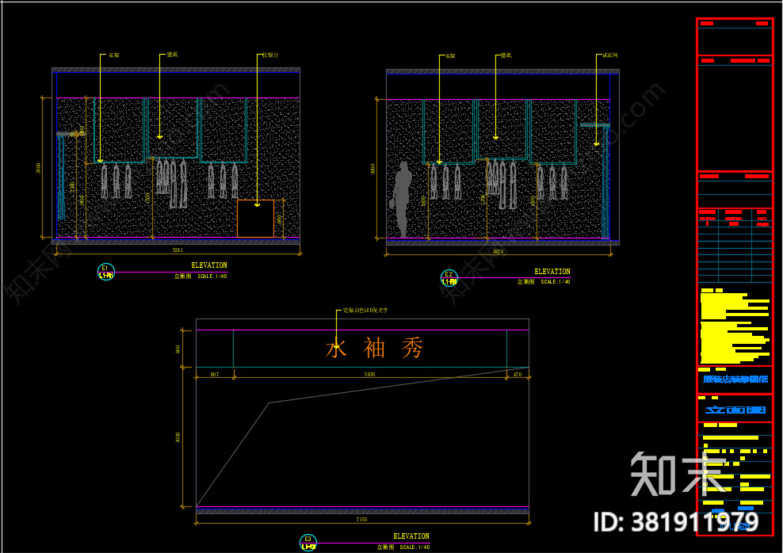Click the ELEVATION title under second drawing

coord(552,272)
